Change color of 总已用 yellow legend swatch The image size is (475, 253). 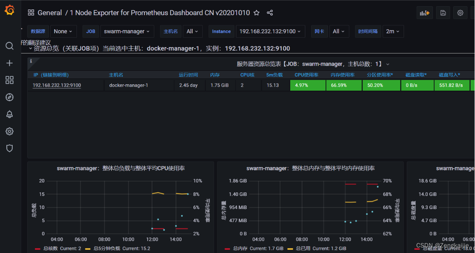290,249
